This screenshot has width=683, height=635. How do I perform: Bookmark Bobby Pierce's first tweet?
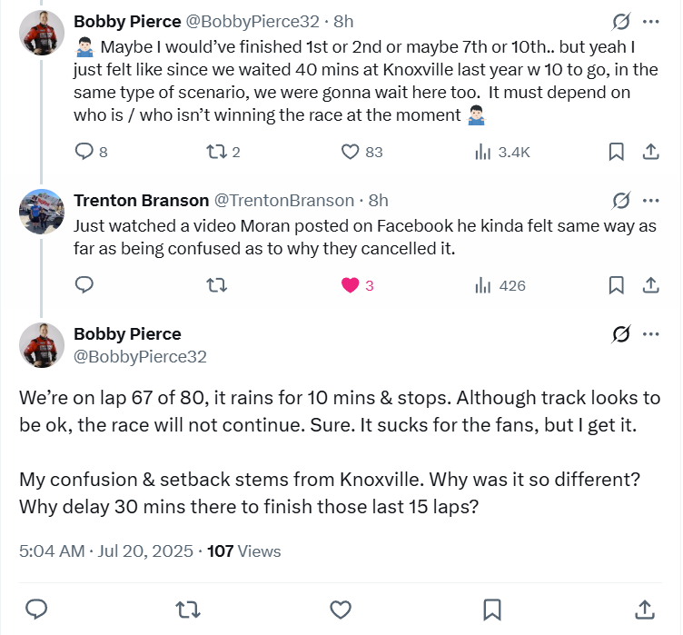pyautogui.click(x=616, y=153)
